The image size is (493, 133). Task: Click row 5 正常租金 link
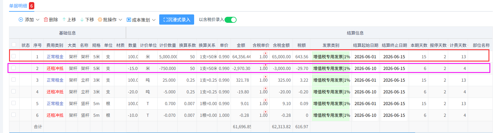(55, 103)
